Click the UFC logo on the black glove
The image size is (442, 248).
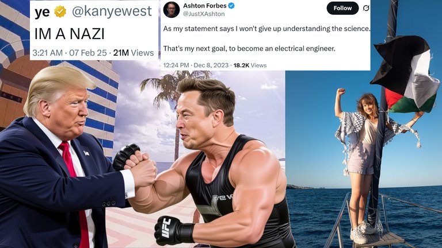[166, 227]
